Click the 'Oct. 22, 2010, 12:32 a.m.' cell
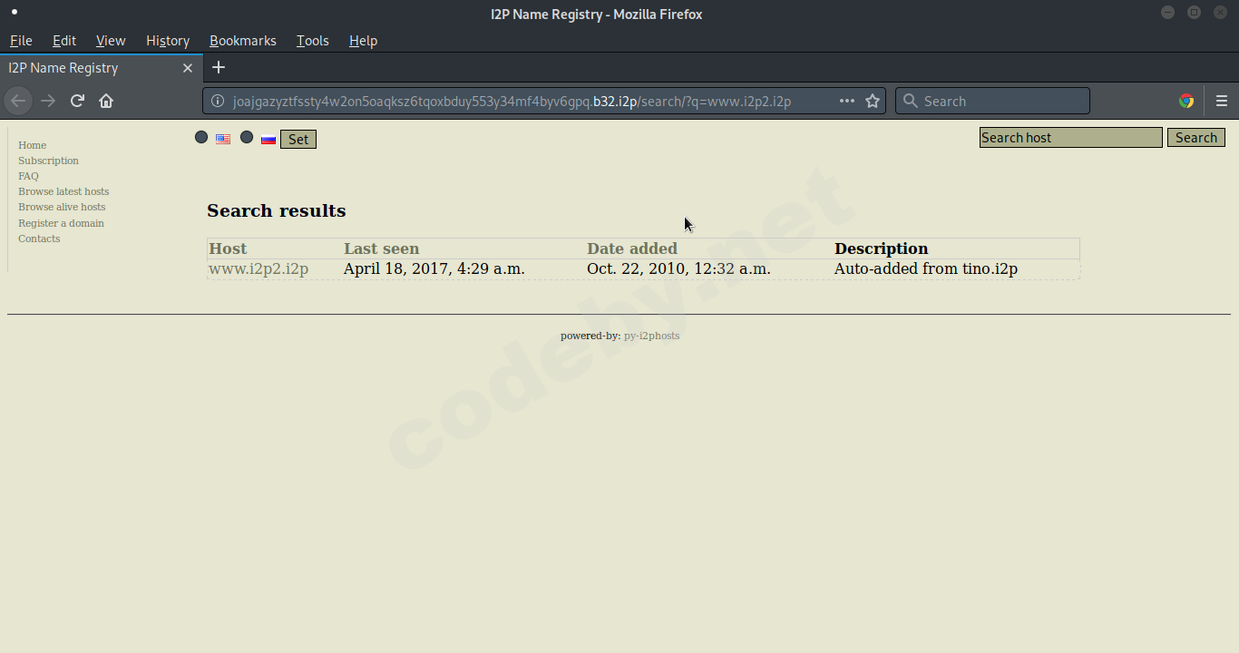Image resolution: width=1239 pixels, height=653 pixels. click(678, 268)
